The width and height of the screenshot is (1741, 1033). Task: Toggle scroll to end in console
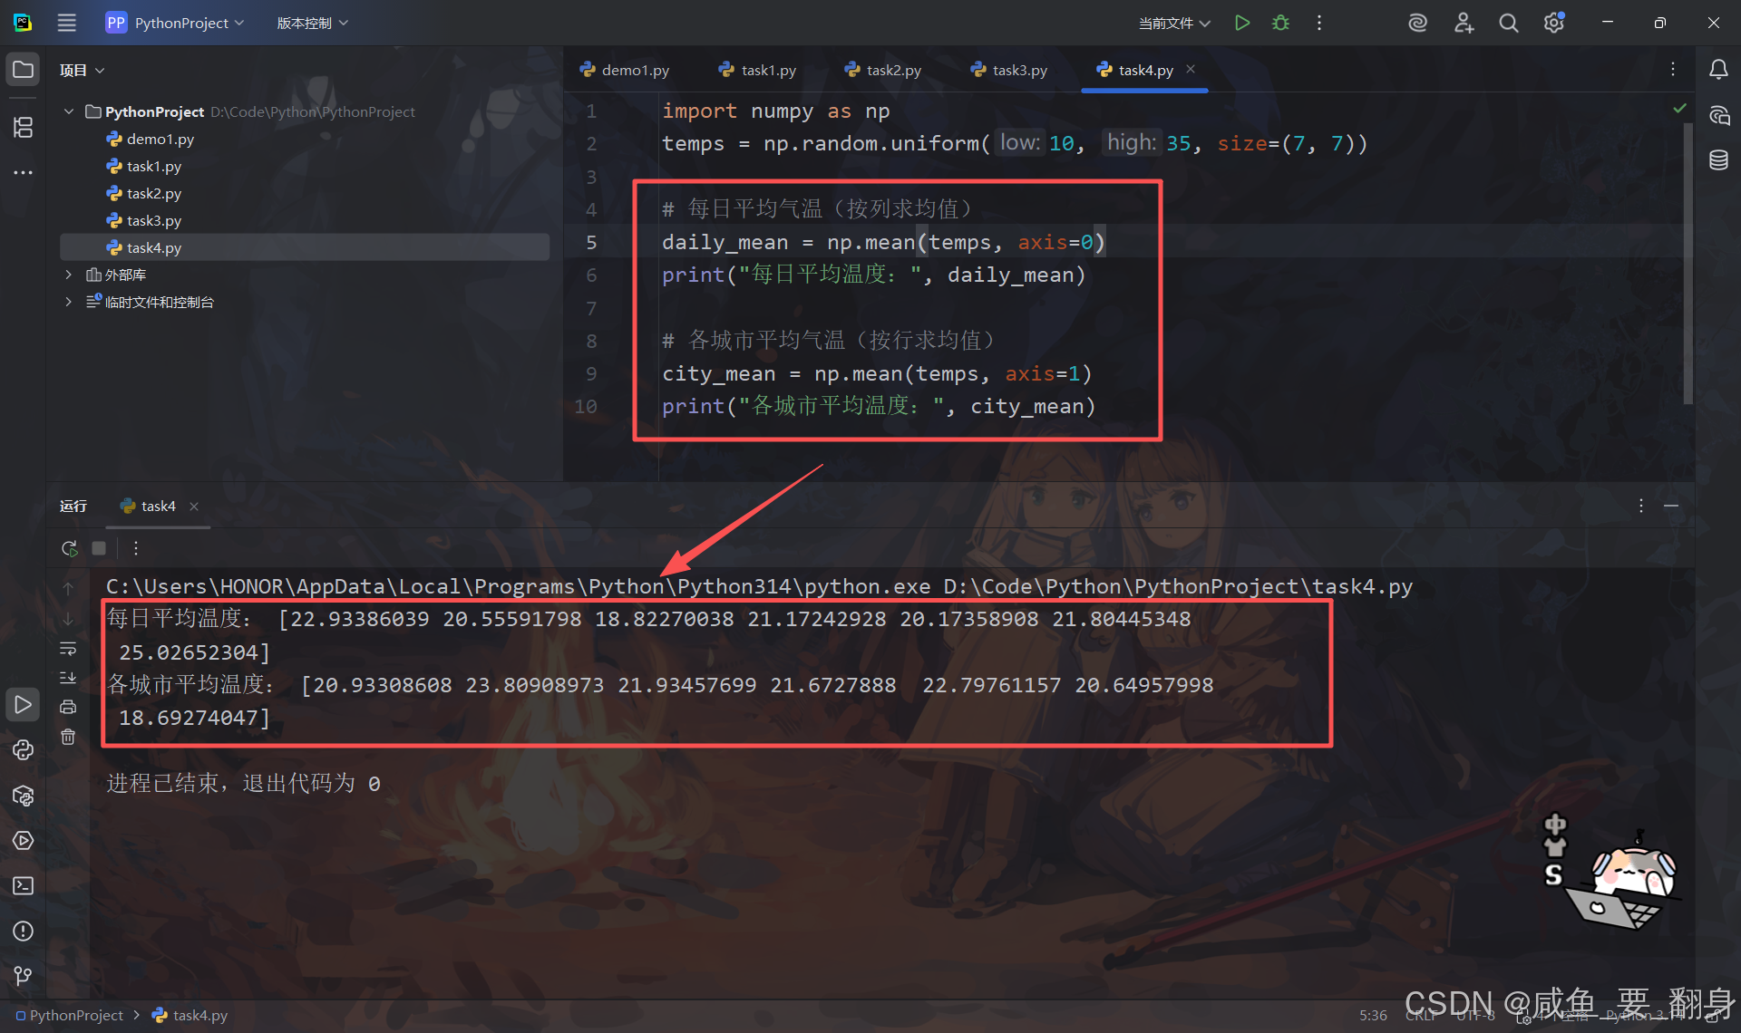(x=68, y=678)
